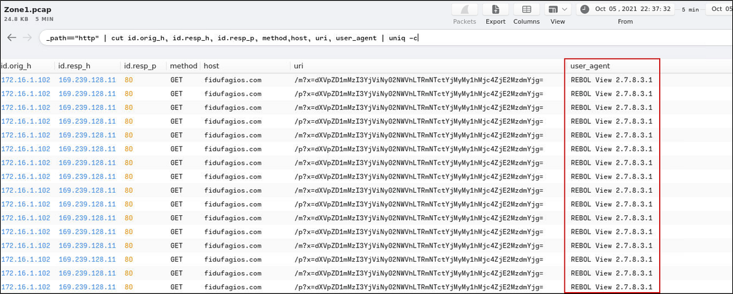Click the Export file icon

[x=495, y=10]
